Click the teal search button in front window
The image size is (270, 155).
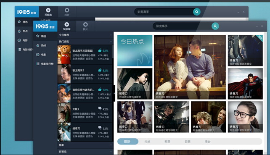[x=215, y=26]
